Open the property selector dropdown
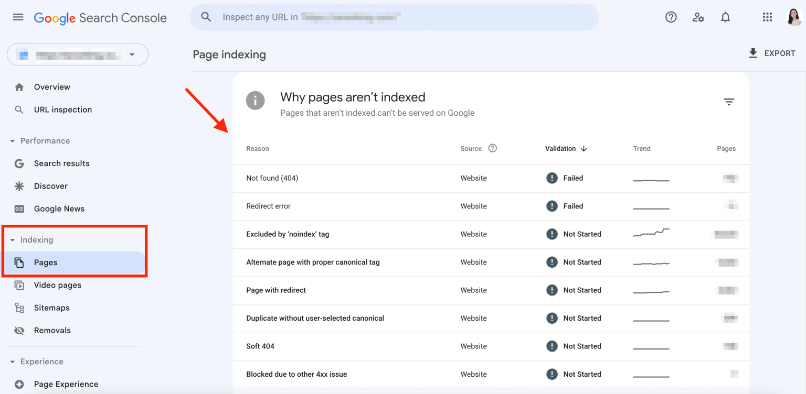Screen dimensions: 806x394 tap(78, 54)
